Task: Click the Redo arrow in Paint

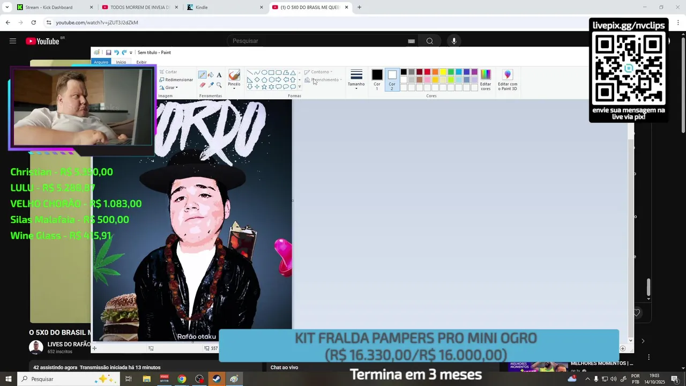Action: [124, 53]
